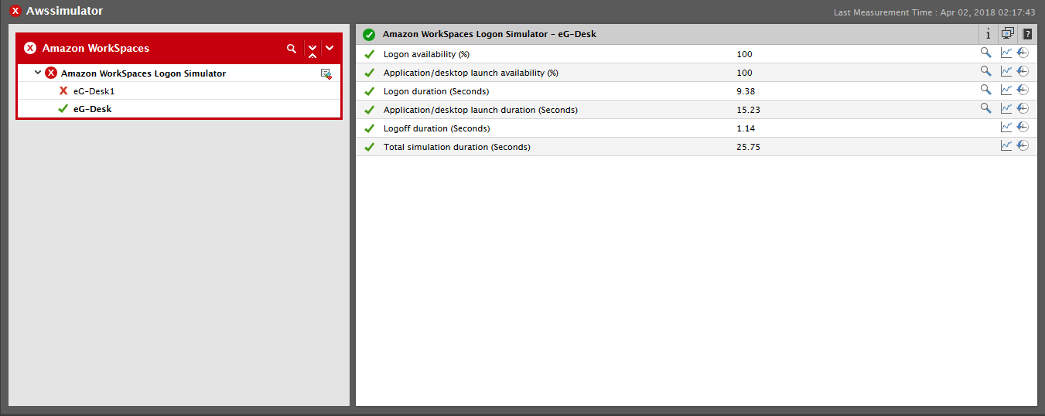Image resolution: width=1045 pixels, height=416 pixels.
Task: Show graph for Application/desktop launch availability
Action: tap(1006, 71)
